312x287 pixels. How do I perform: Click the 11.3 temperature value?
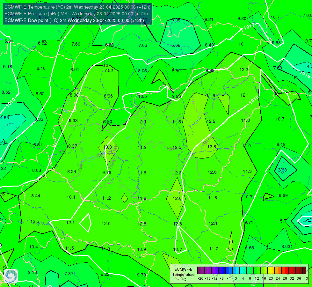pyautogui.click(x=247, y=171)
